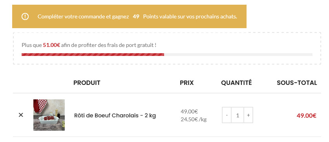The height and width of the screenshot is (142, 329).
Task: Click the PRIX column header
Action: coord(187,83)
